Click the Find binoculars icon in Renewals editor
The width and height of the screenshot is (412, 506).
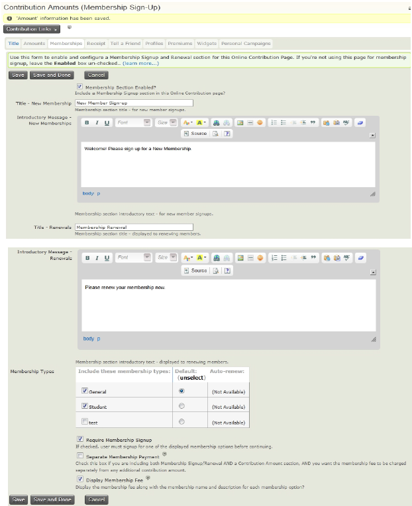click(x=216, y=257)
